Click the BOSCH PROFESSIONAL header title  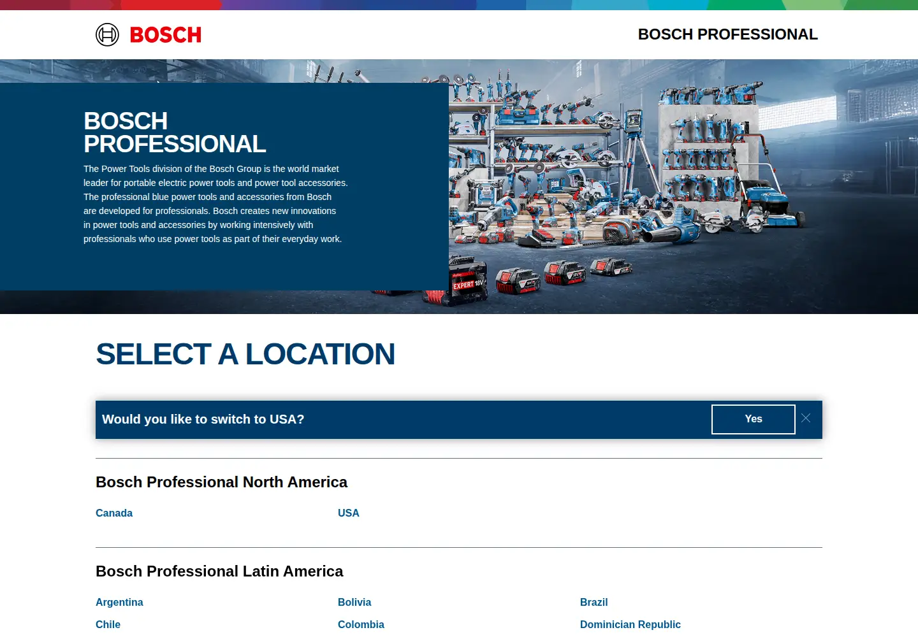coord(728,34)
